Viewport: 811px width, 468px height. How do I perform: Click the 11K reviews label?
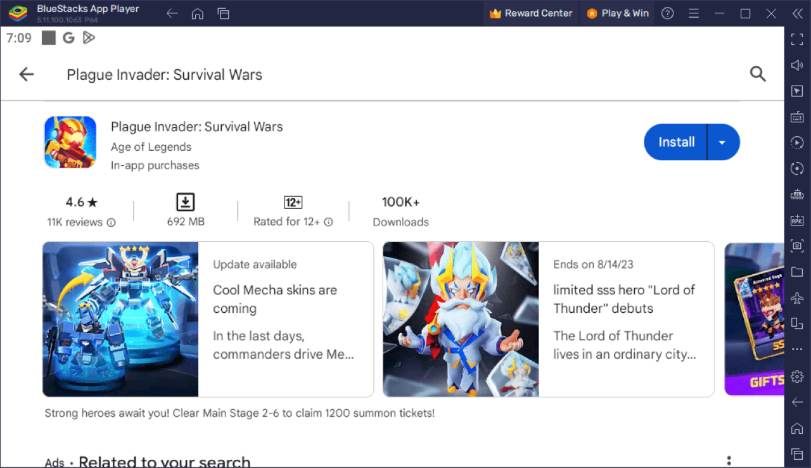pos(75,222)
